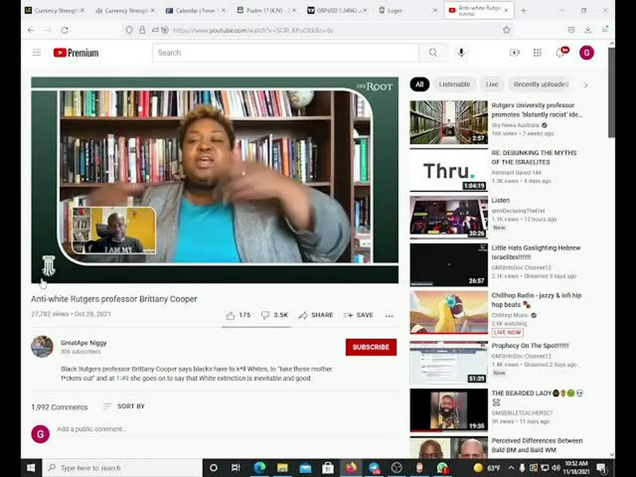Select the All filter chip

click(x=419, y=84)
